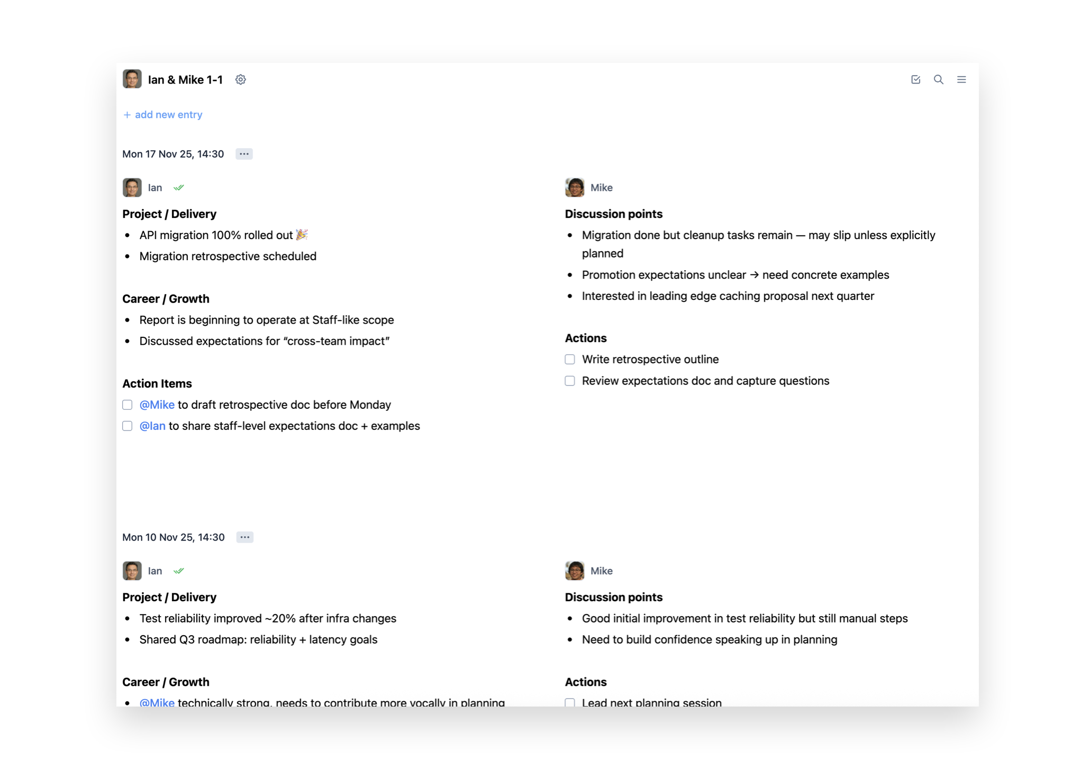Click the header avatar next to title
1090x770 pixels.
(132, 79)
